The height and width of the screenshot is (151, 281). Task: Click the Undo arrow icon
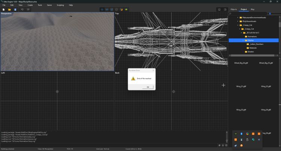pyautogui.click(x=22, y=9)
